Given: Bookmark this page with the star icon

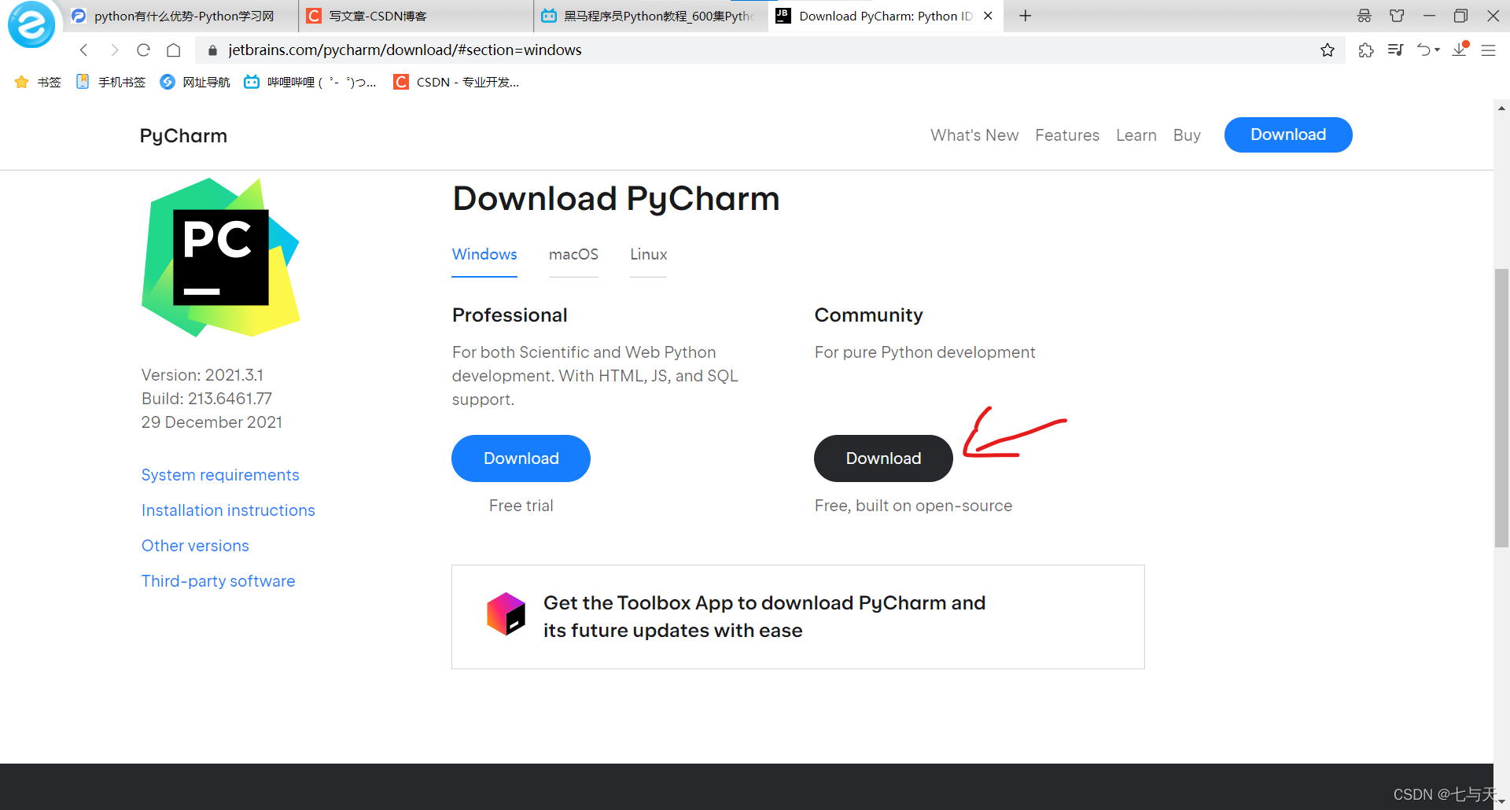Looking at the screenshot, I should pos(1328,50).
